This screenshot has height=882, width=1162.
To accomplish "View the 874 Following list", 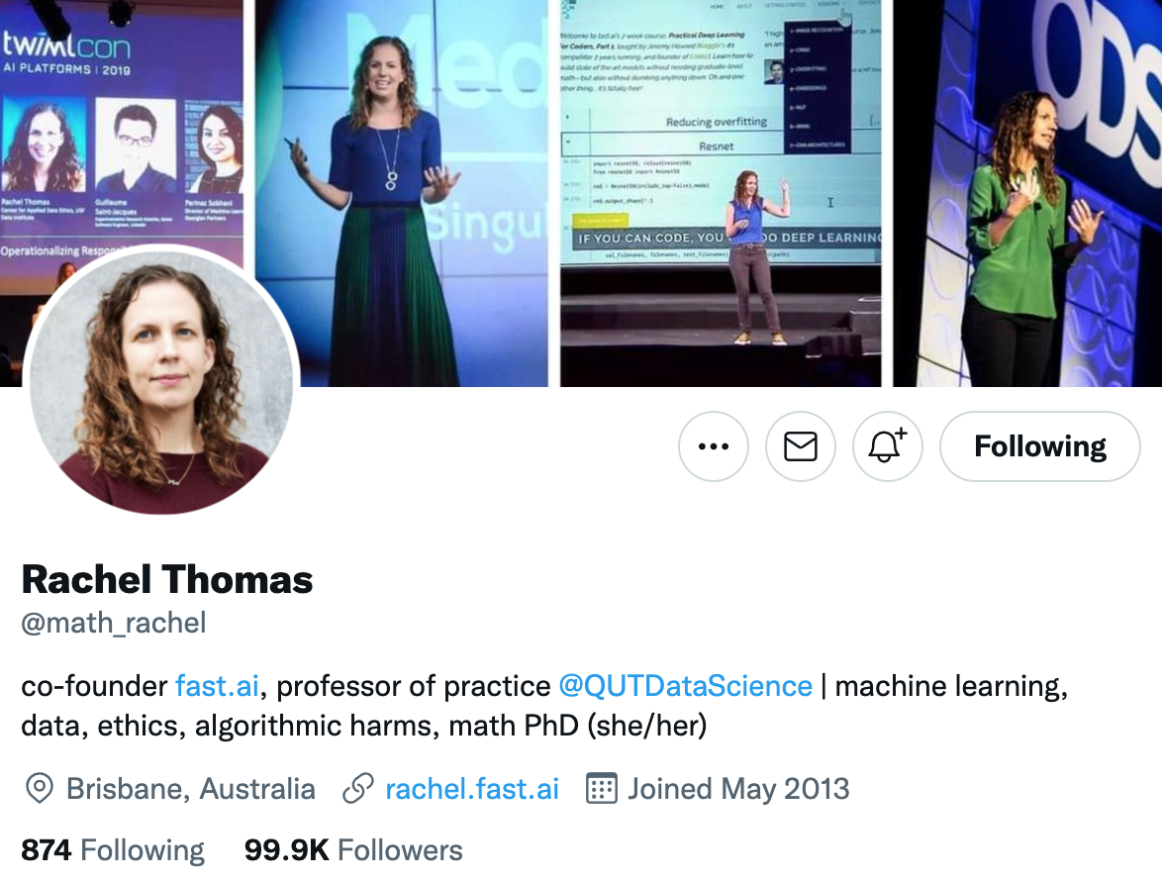I will click(x=113, y=850).
